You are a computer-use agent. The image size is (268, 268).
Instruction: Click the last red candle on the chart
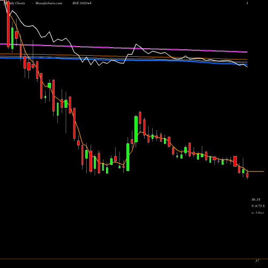(x=248, y=175)
